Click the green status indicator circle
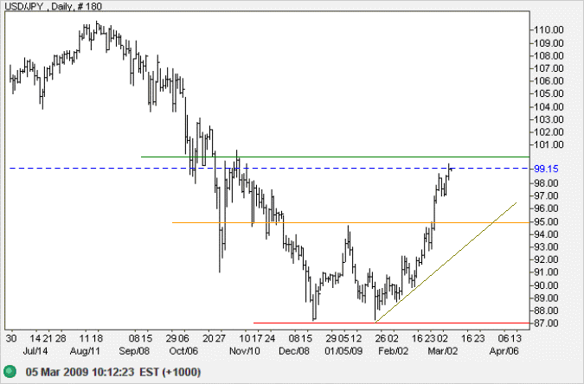The width and height of the screenshot is (584, 384). click(10, 371)
